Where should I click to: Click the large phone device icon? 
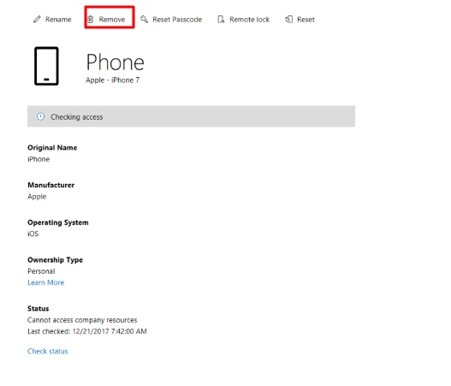[x=46, y=66]
